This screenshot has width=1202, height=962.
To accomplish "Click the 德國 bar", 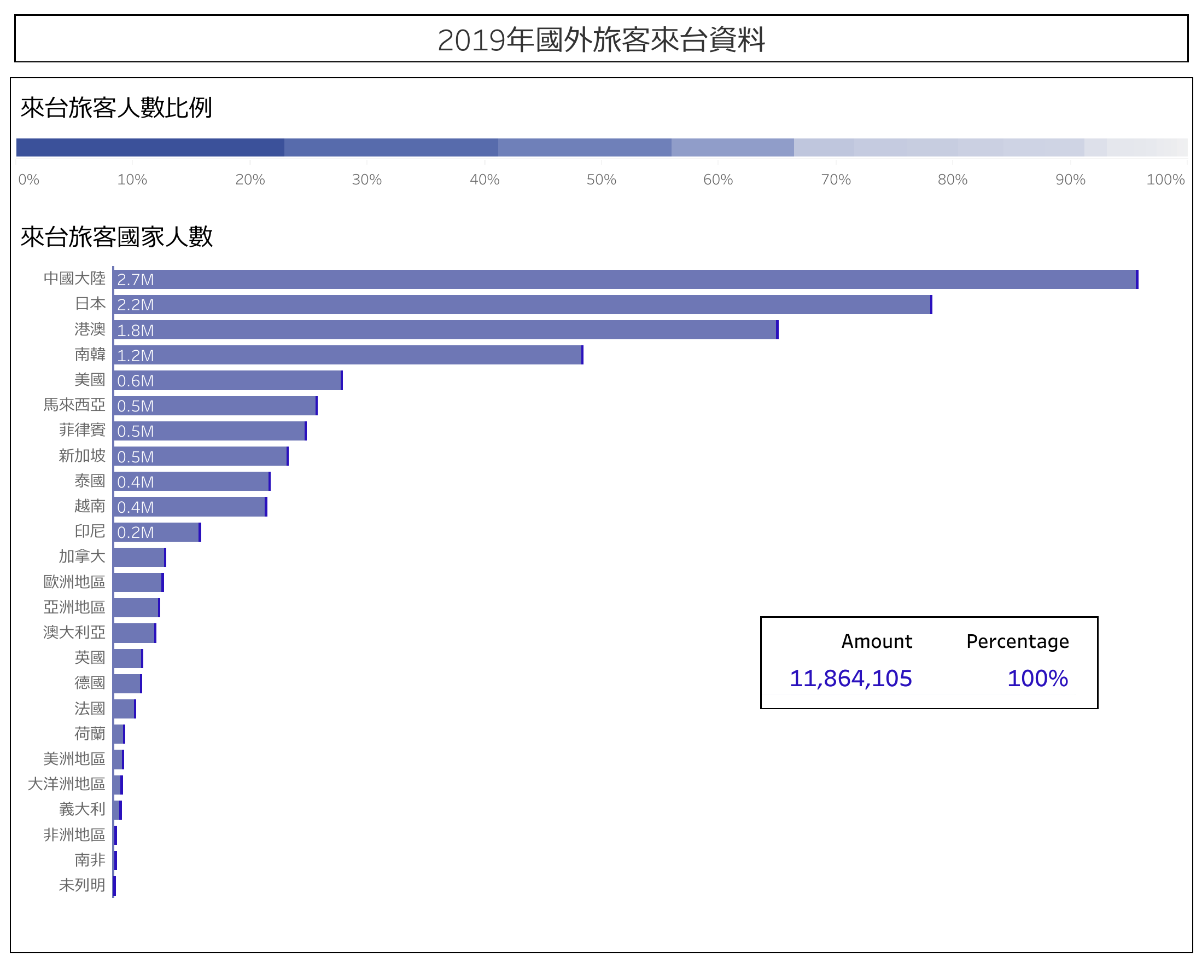I will pos(127,683).
